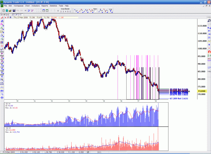211x154 pixels.
Task: Select the PCT P tool
Action: (2, 60)
